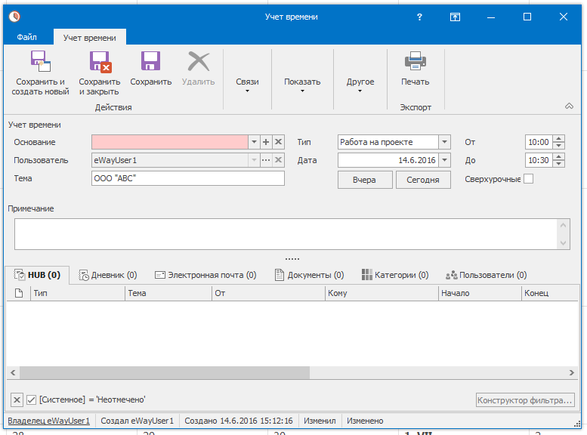Screen dimensions: 587x435
Task: Open the Файл menu tab
Action: (26, 37)
